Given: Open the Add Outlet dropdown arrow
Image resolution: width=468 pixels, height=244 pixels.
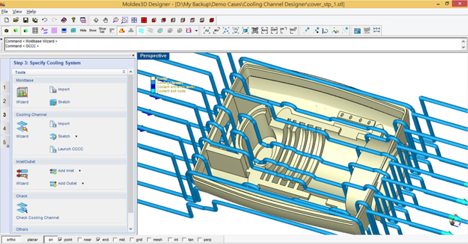Looking at the screenshot, I should [x=82, y=183].
